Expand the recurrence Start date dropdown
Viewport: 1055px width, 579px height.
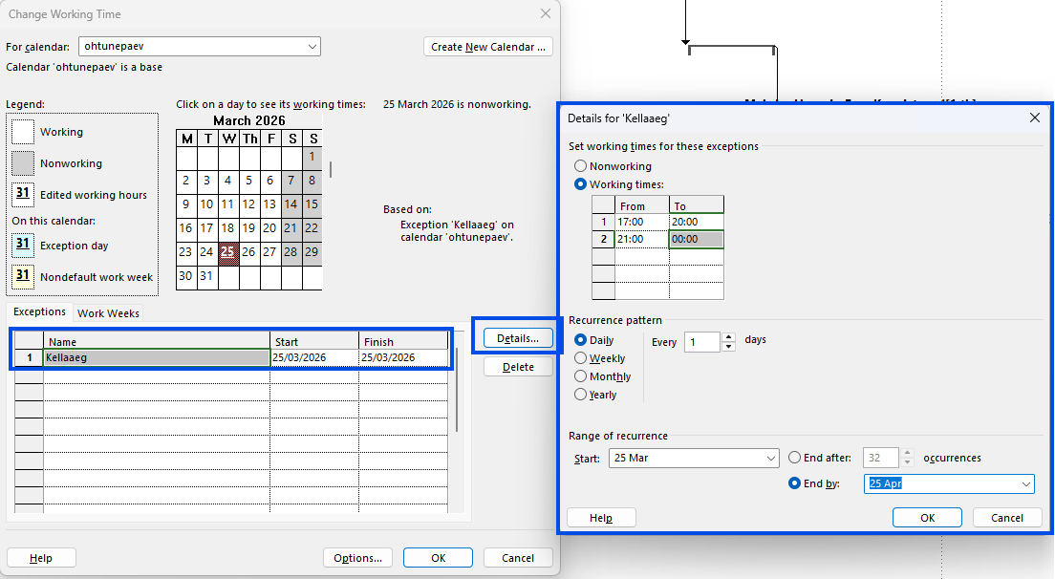pos(771,459)
